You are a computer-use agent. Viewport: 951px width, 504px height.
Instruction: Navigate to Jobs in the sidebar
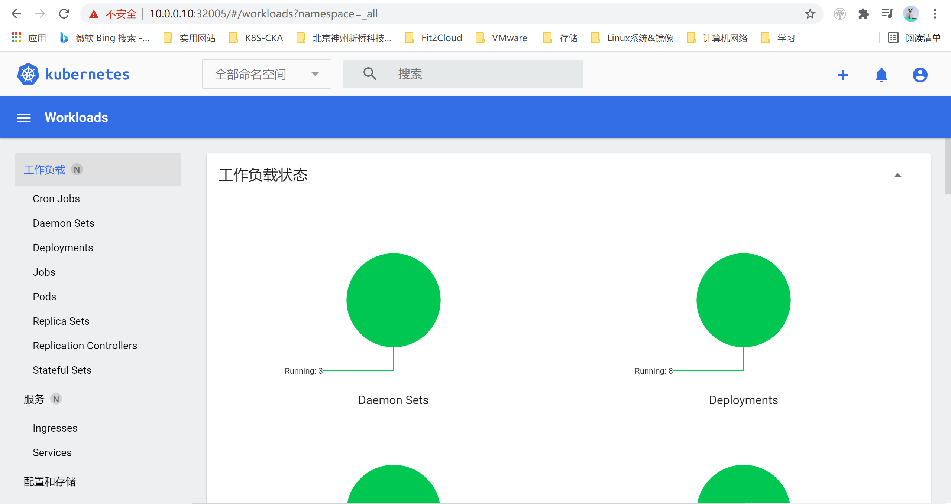click(44, 272)
